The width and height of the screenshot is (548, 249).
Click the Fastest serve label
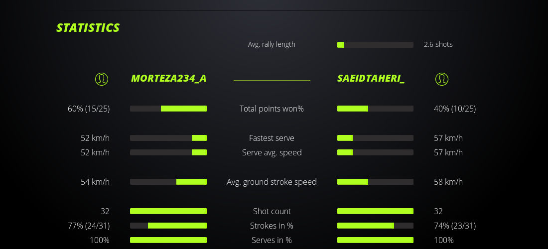click(272, 138)
